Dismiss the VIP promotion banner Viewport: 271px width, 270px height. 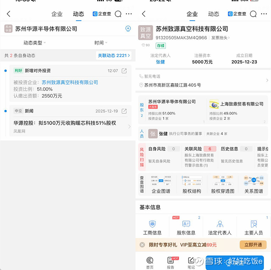142,245
